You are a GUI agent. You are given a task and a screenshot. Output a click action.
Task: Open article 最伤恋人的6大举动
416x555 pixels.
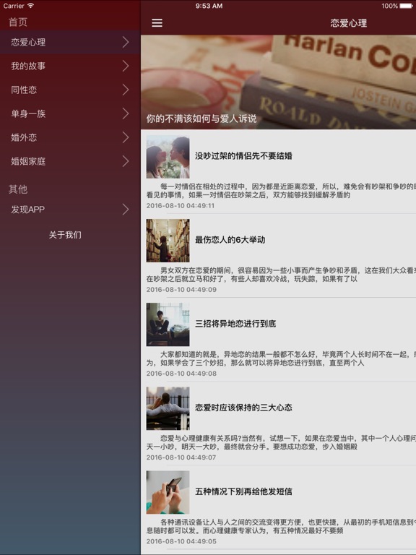click(x=230, y=240)
